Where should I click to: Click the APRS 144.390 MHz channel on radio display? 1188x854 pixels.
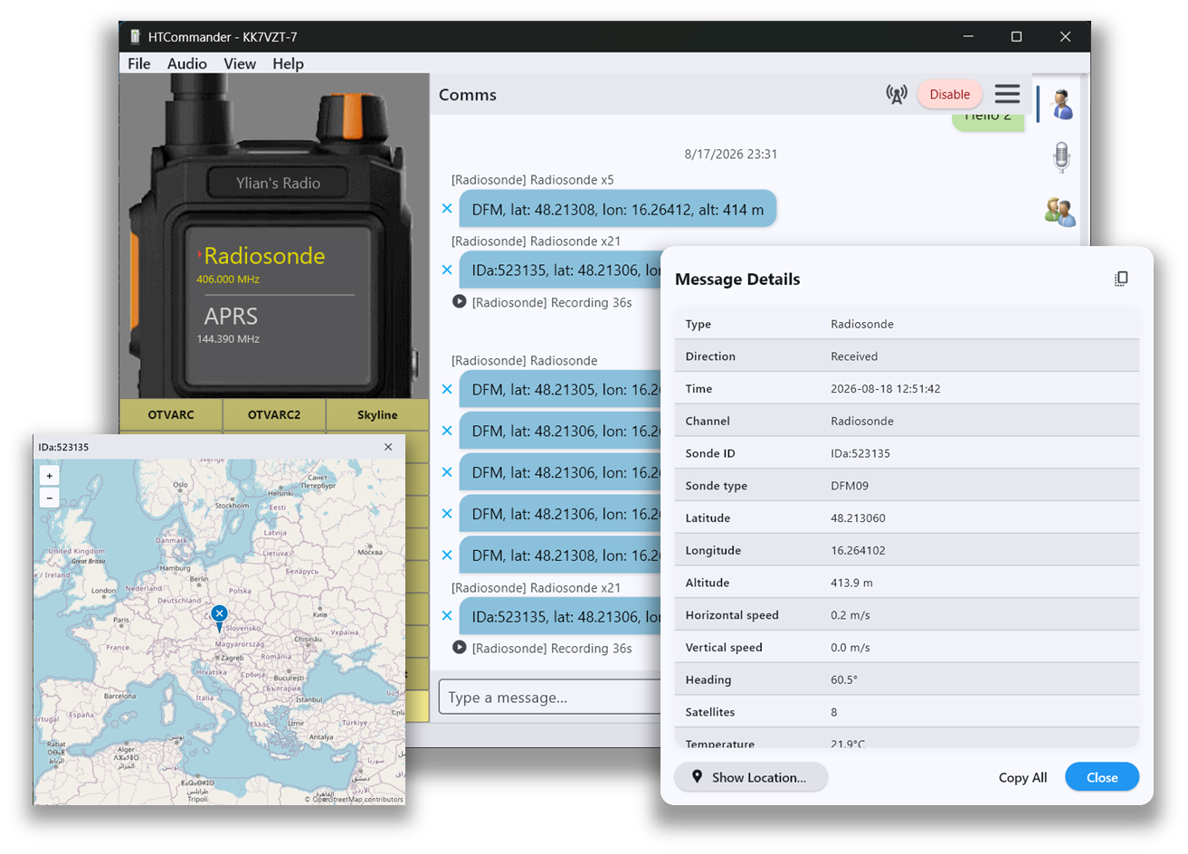coord(231,325)
